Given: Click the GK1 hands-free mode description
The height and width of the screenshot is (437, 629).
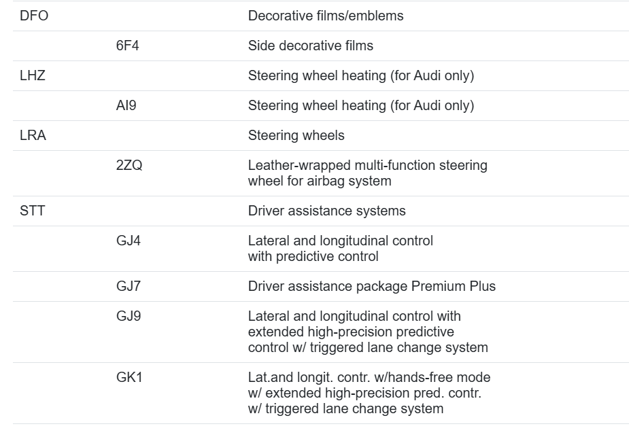Looking at the screenshot, I should [369, 393].
